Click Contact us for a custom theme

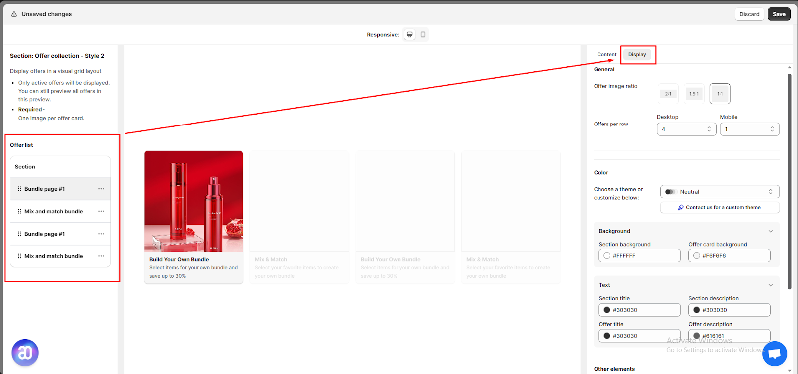(x=720, y=207)
